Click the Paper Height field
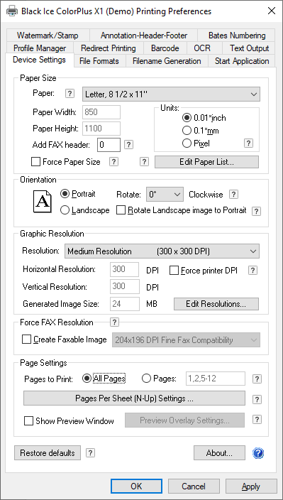 point(101,129)
